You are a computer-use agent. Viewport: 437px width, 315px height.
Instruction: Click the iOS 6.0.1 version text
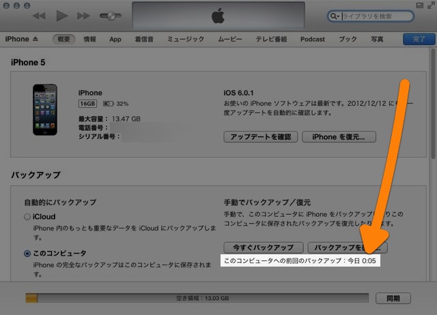tap(238, 93)
